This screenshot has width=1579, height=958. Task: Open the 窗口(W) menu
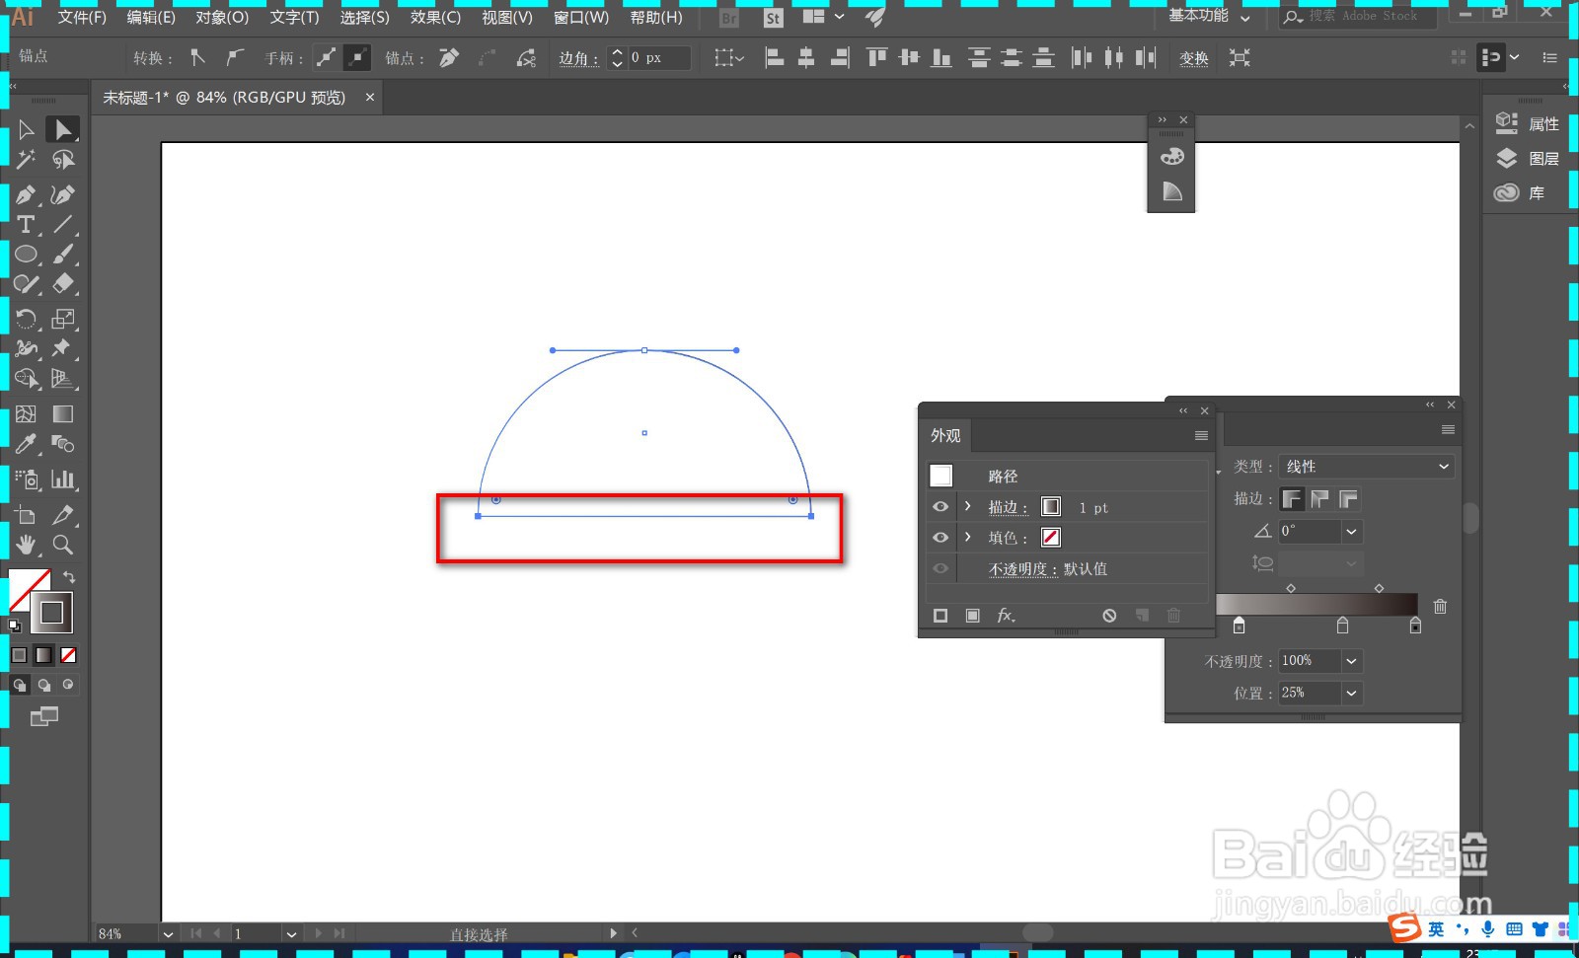pos(581,18)
